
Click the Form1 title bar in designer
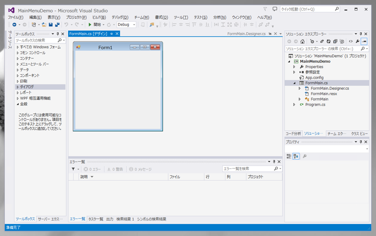(x=105, y=47)
